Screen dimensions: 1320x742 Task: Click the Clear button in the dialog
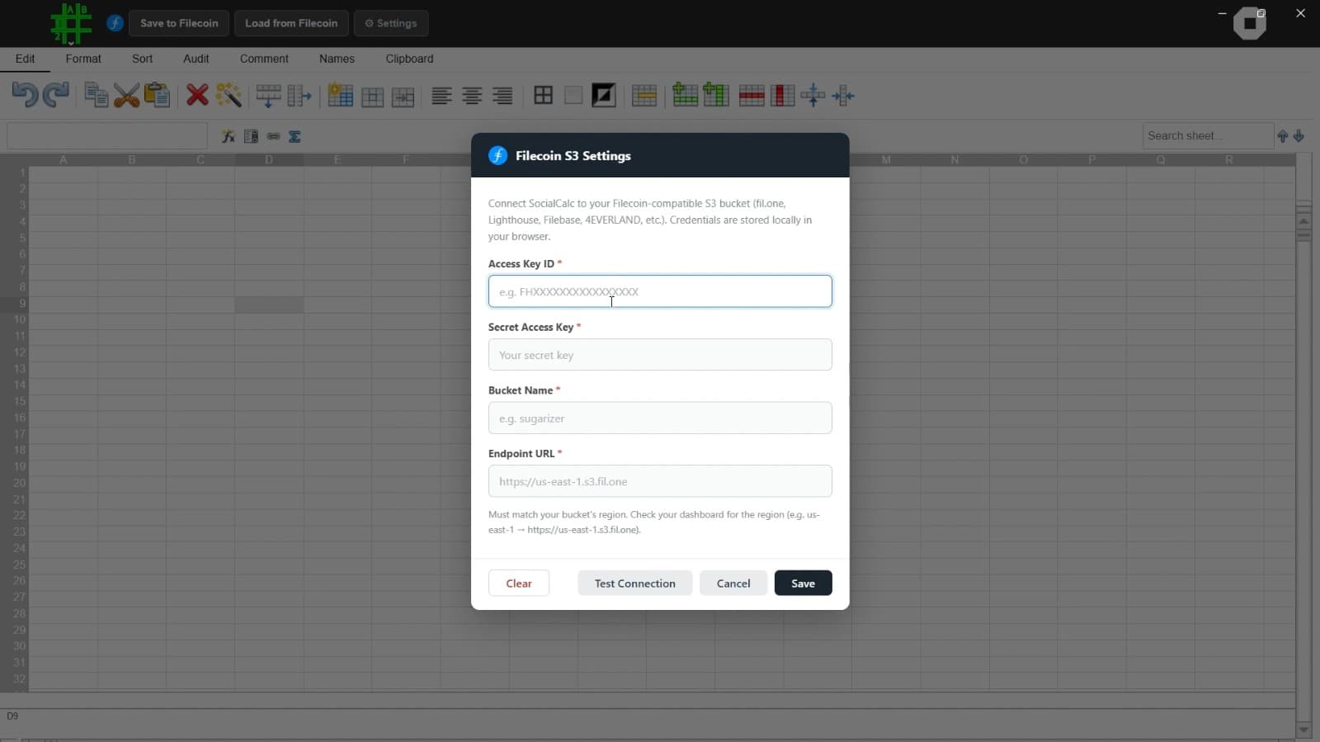[x=519, y=583]
